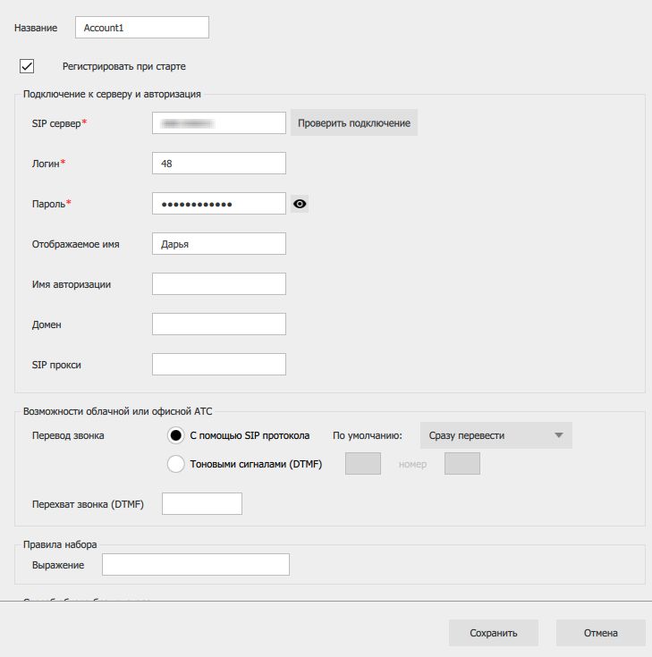Click the first DTMF code box
This screenshot has width=652, height=657.
(363, 464)
